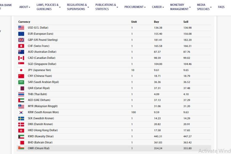Select KRW (South Korean Won) label
This screenshot has height=154, width=231.
point(43,112)
